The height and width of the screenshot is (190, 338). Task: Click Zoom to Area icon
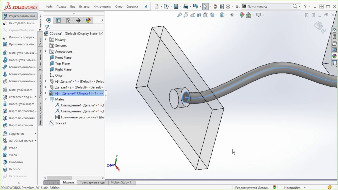[186, 15]
